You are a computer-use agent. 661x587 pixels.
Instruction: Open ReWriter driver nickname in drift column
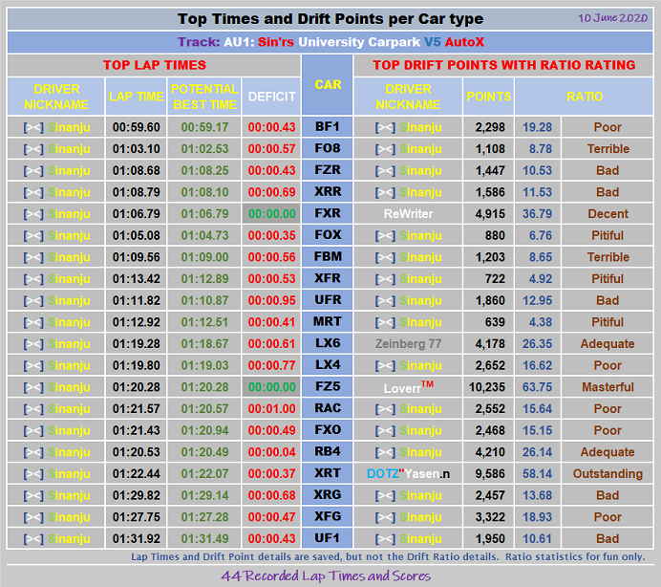(x=408, y=214)
